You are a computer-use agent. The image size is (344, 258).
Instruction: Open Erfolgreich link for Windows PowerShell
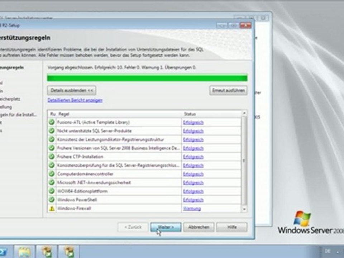[x=193, y=200]
